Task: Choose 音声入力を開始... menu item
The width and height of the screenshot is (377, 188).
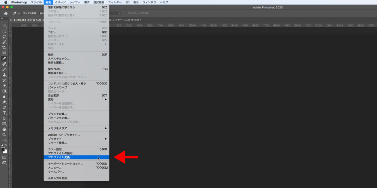Action: 77,178
